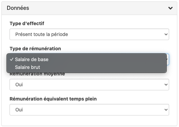Click arrow of Rémunération équivalent temps plein dropdown

(x=166, y=110)
